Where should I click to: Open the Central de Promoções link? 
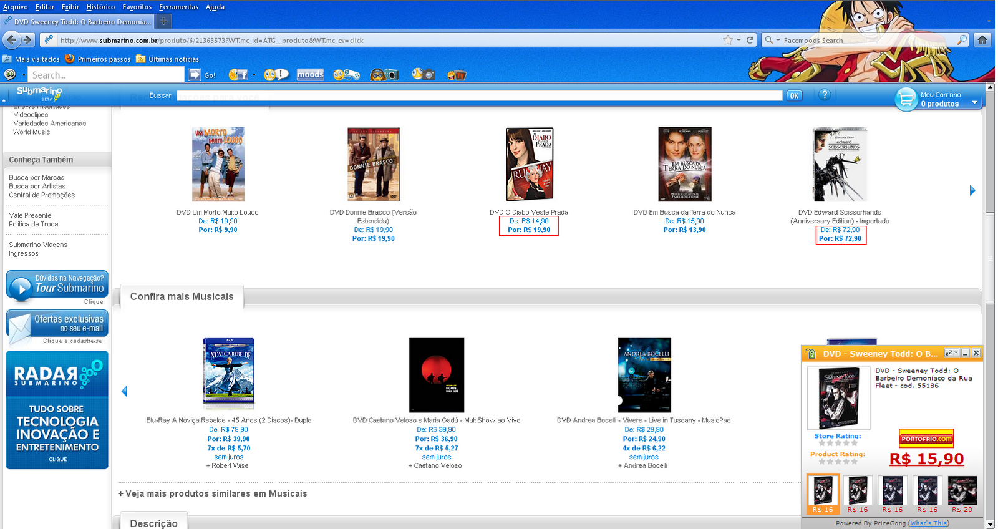click(x=42, y=195)
